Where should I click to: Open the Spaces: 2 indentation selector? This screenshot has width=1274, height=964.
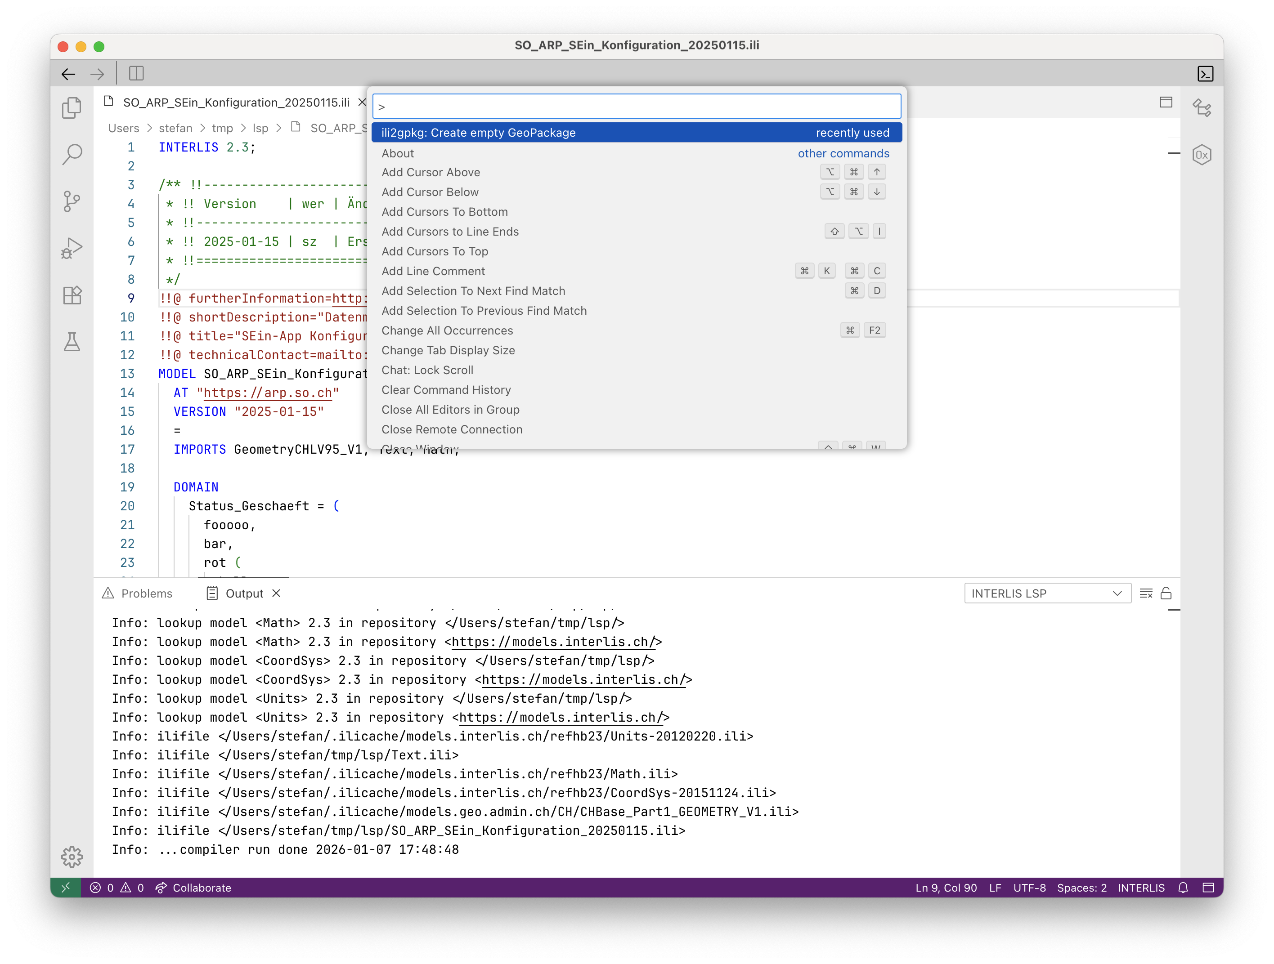(x=1081, y=888)
